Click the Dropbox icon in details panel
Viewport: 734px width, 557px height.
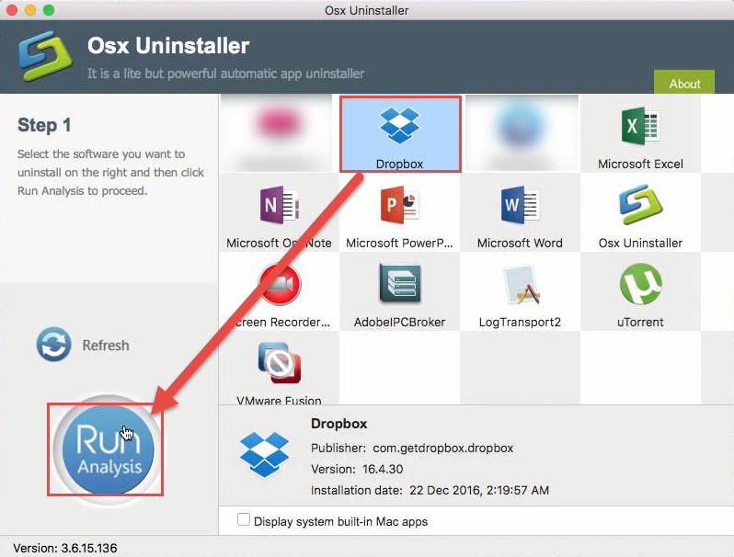coord(264,453)
